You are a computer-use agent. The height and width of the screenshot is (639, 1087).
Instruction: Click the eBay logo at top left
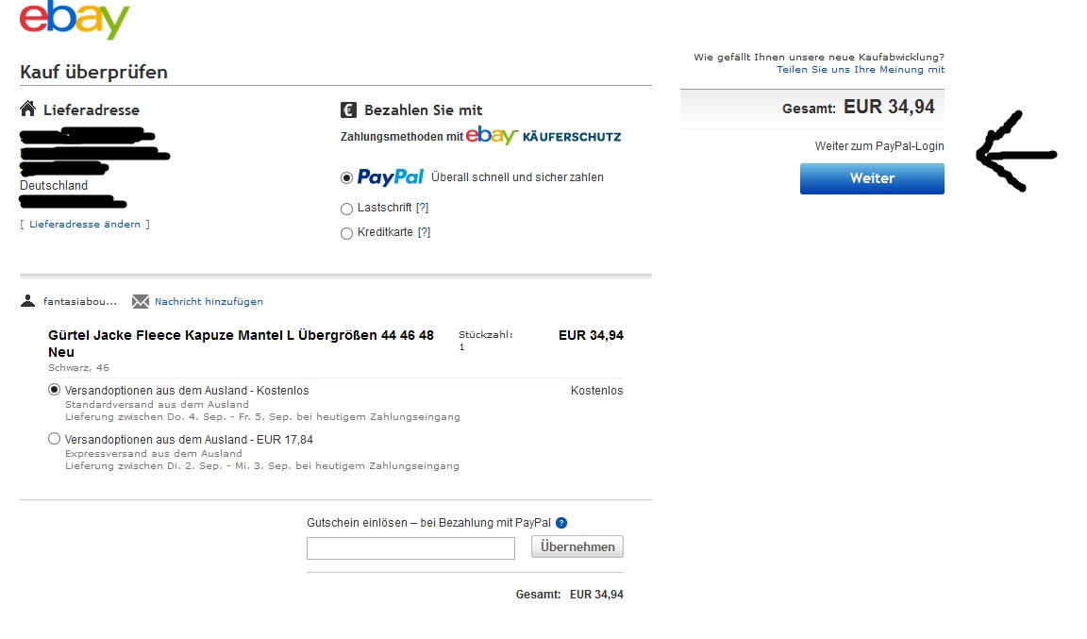[75, 21]
